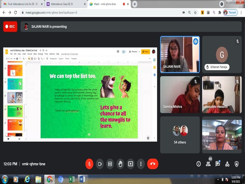The image size is (245, 184).
Task: Open the Extensions puzzle icon
Action: (x=220, y=13)
